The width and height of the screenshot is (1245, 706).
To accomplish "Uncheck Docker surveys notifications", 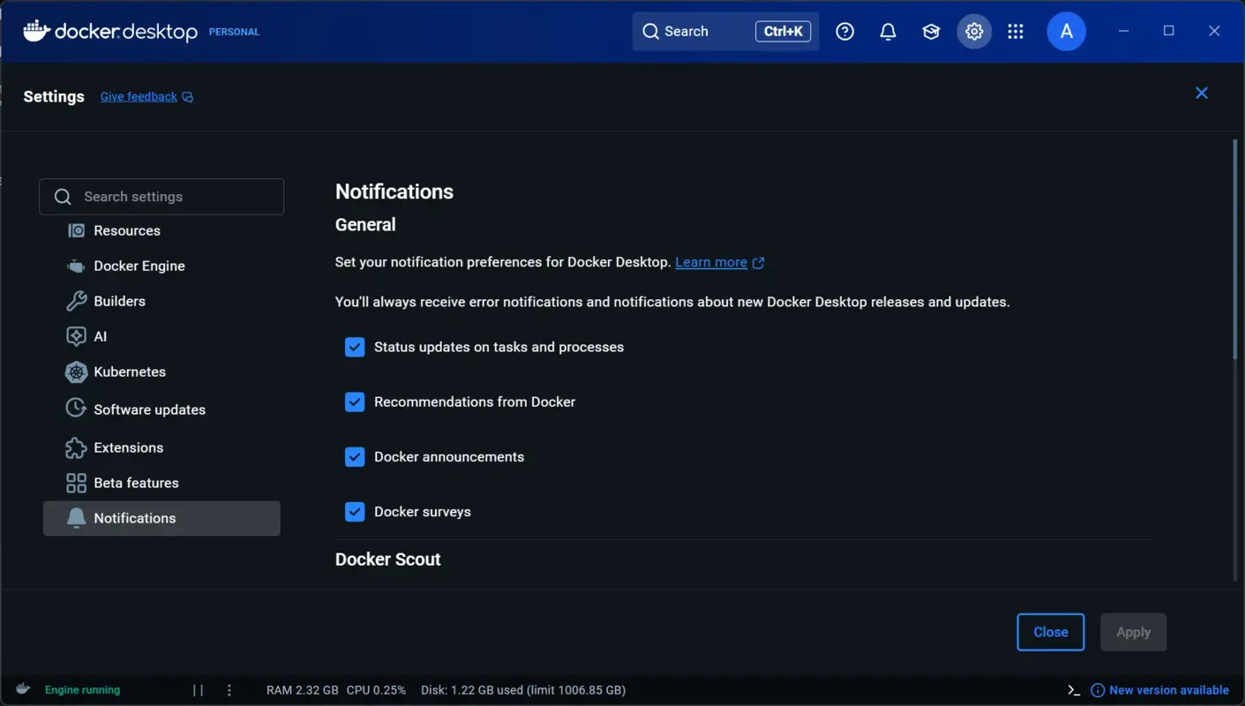I will (x=354, y=511).
